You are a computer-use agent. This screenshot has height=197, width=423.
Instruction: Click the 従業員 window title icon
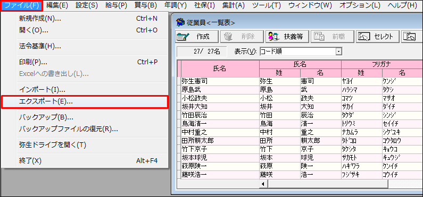[180, 22]
